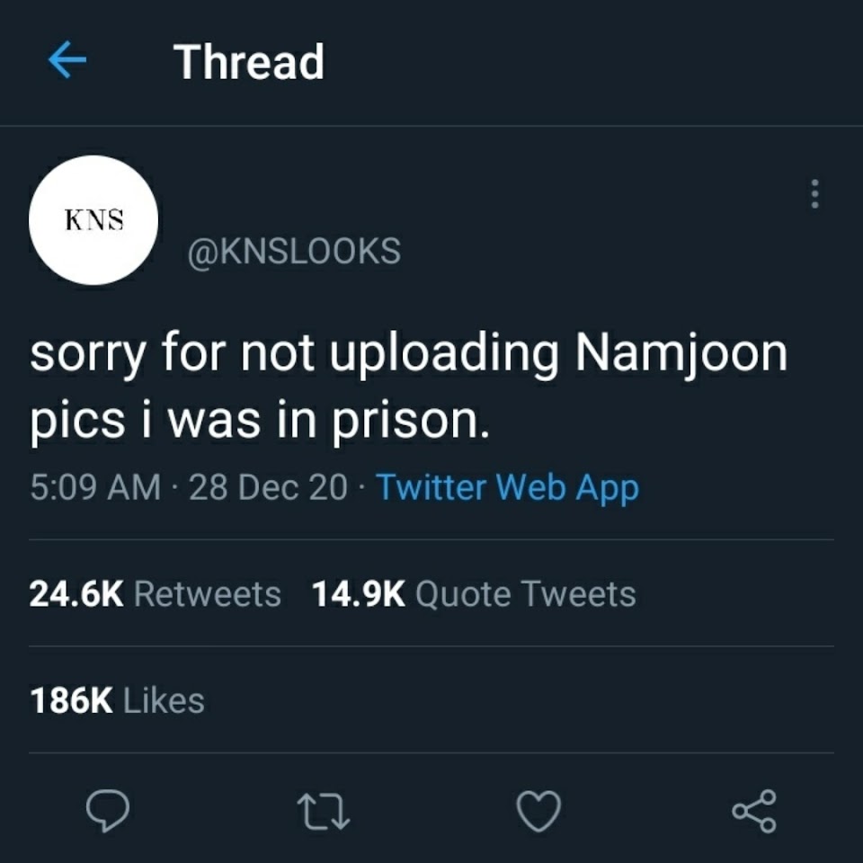View the 186K Likes list
This screenshot has height=863, width=863.
pos(117,700)
